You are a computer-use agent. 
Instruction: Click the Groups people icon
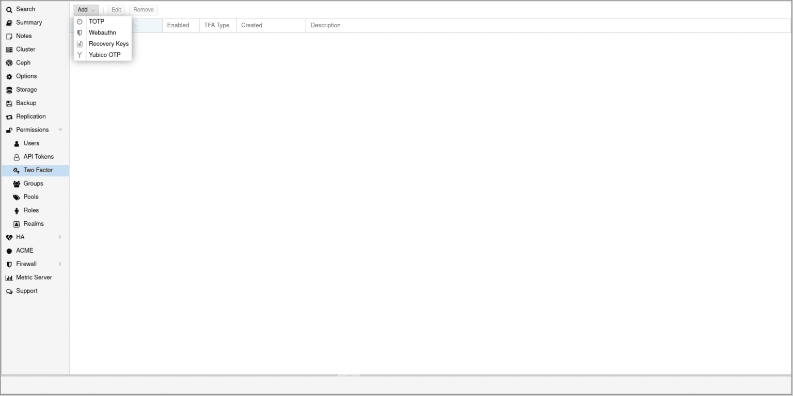17,184
